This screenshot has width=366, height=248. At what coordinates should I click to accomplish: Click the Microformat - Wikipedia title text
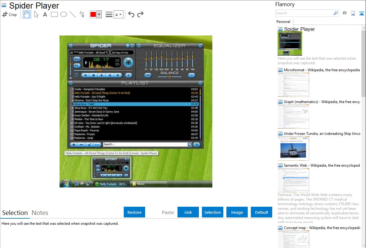click(322, 70)
